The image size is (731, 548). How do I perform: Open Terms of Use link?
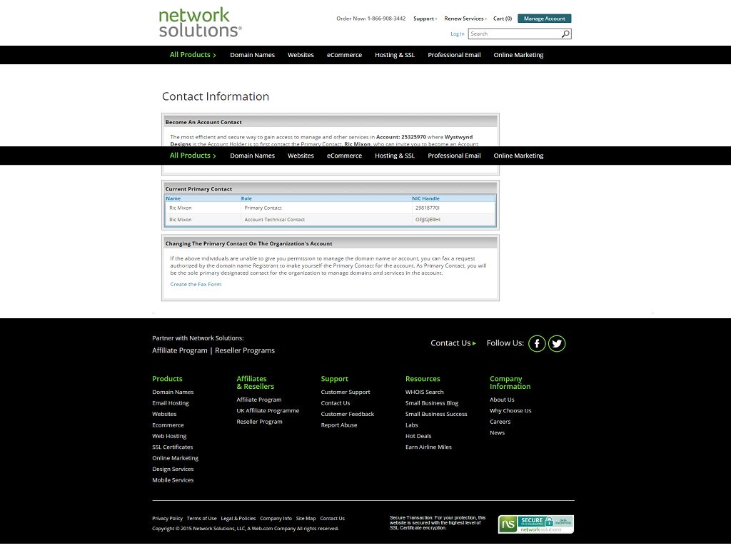coord(201,519)
